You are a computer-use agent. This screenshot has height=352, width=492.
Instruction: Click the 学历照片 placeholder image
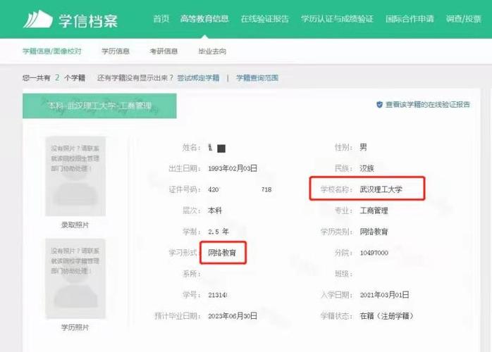[75, 278]
